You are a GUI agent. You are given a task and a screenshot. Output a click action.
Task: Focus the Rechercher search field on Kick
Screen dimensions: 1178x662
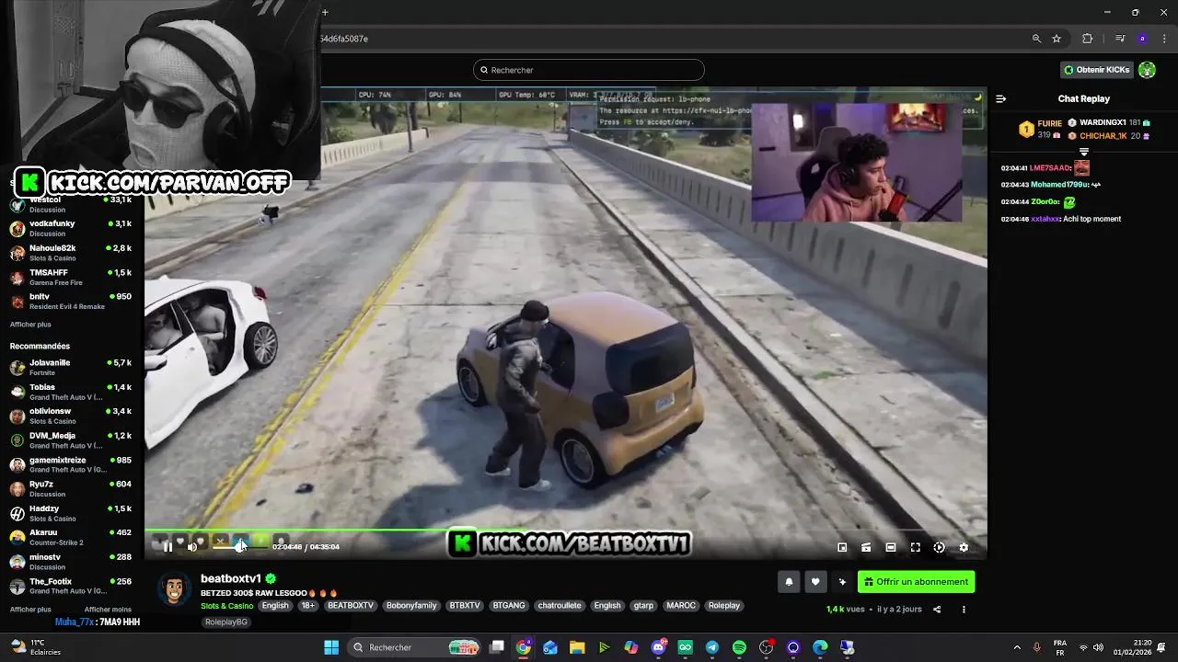pos(589,70)
